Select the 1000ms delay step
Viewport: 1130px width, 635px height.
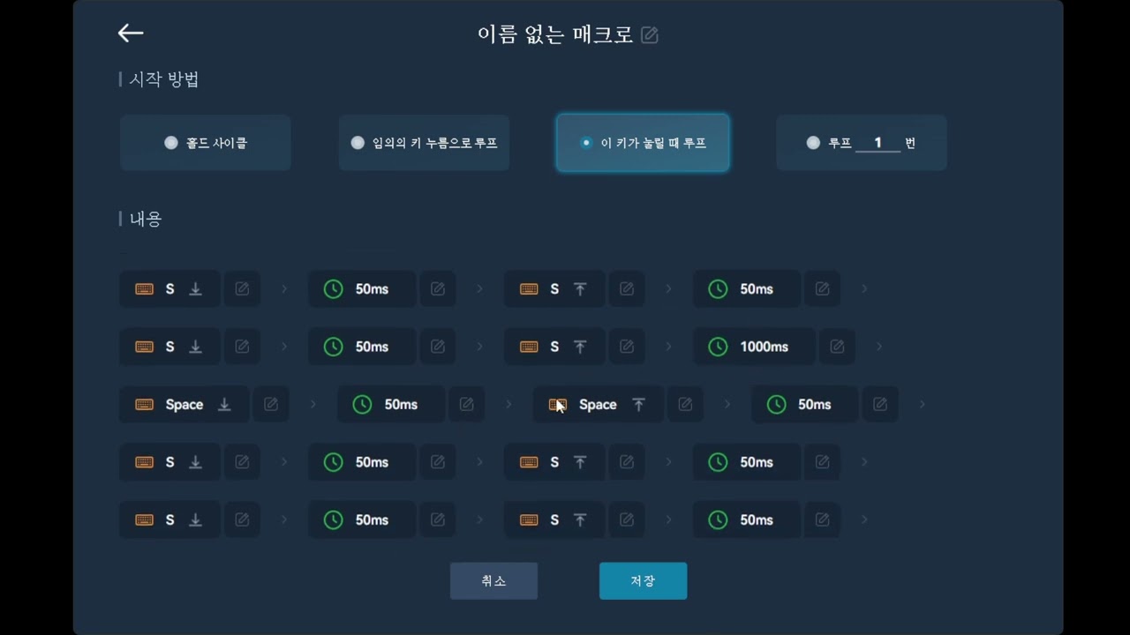point(754,347)
